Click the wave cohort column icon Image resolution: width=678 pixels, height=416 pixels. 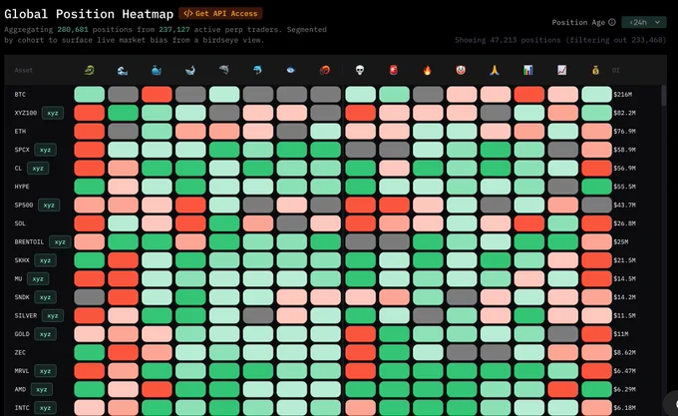click(x=123, y=70)
